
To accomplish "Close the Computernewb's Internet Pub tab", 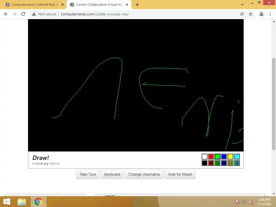I will (63, 5).
